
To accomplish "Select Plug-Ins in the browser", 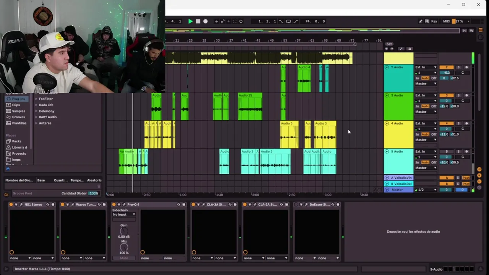I will pos(16,99).
